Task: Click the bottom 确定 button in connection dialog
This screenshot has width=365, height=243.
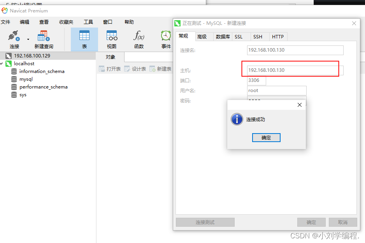Action: coord(311,222)
